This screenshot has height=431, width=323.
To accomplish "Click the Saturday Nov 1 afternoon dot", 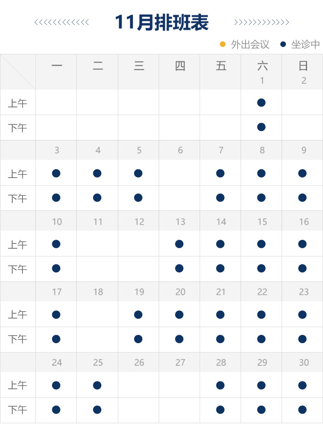I will (x=261, y=127).
